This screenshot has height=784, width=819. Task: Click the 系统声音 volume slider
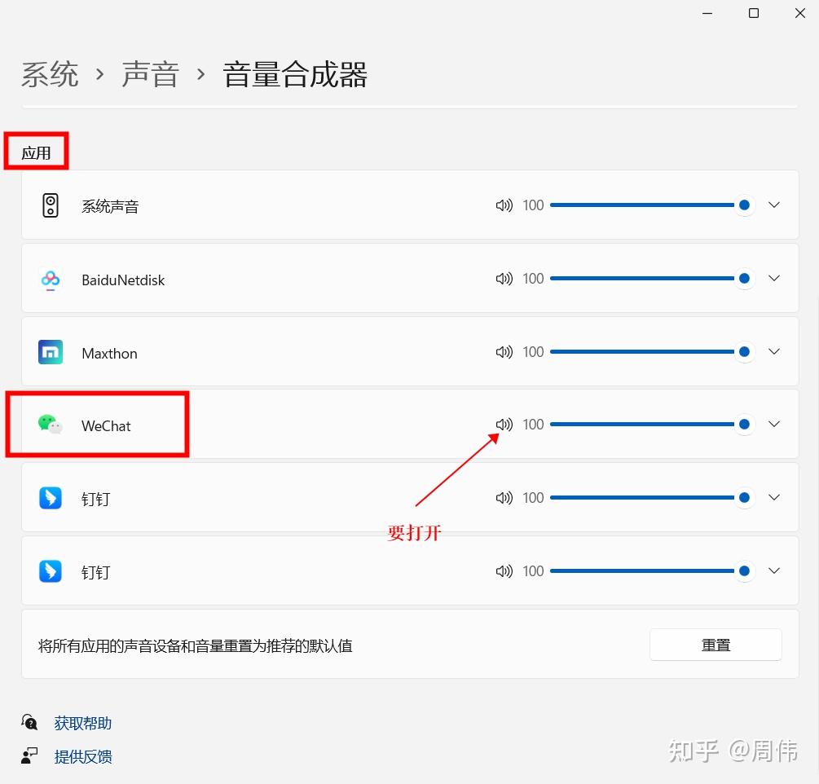point(651,205)
